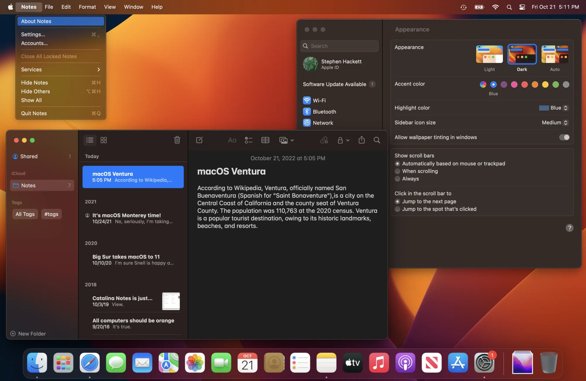586x381 pixels.
Task: Share the note using the share icon
Action: [x=361, y=140]
